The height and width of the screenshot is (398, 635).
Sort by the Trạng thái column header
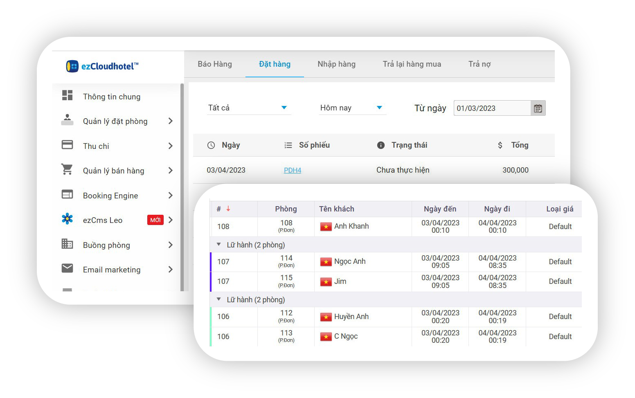409,145
